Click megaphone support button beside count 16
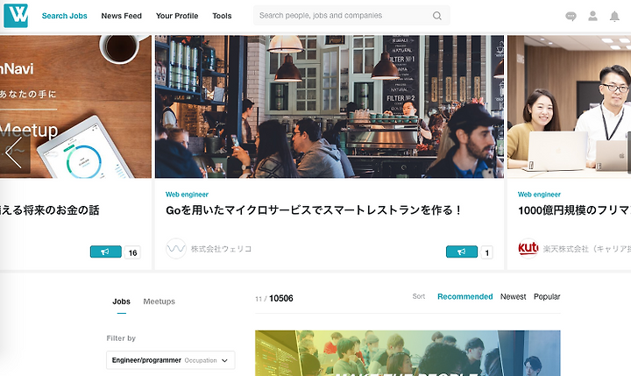This screenshot has height=376, width=631. click(106, 252)
